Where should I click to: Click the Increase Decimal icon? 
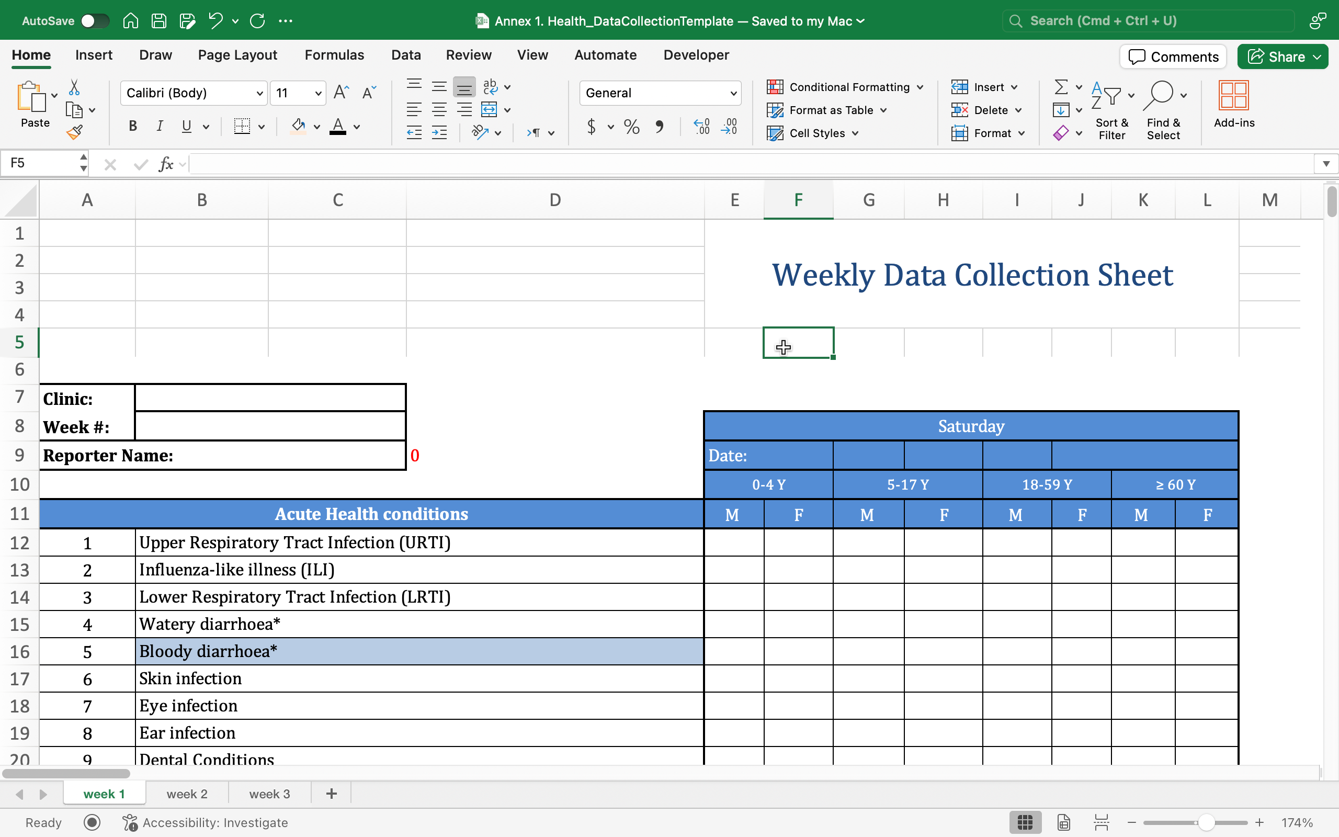pyautogui.click(x=701, y=127)
